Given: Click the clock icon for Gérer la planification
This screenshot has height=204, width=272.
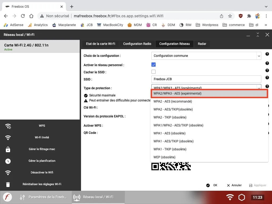Looking at the screenshot, I should 8,161.
